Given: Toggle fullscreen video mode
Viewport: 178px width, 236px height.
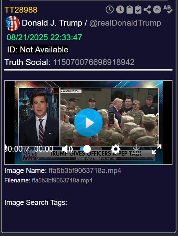Looking at the screenshot, I should (156, 149).
